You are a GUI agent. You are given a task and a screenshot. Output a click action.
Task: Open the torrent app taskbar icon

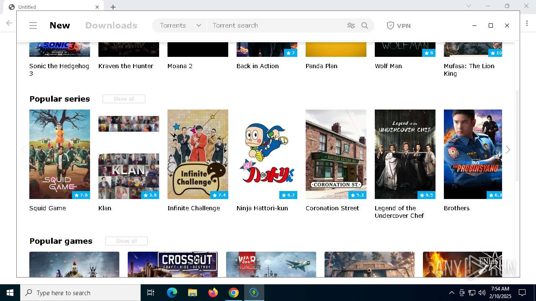(x=254, y=293)
